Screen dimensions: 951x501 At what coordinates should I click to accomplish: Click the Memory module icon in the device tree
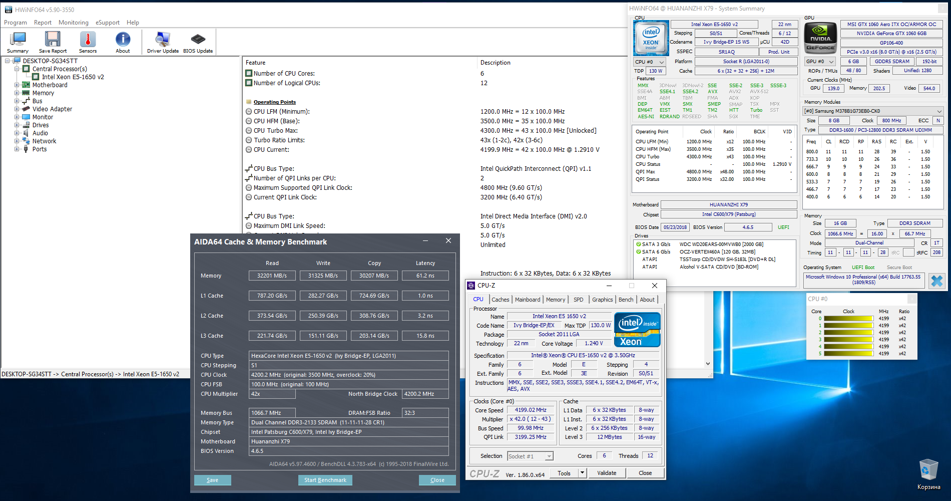(x=26, y=93)
